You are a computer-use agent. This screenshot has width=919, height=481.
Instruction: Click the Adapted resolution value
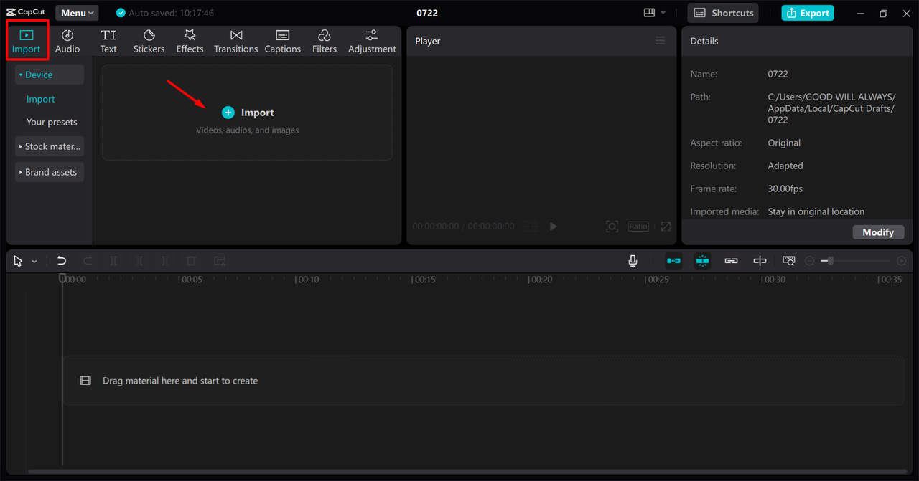[x=785, y=166]
